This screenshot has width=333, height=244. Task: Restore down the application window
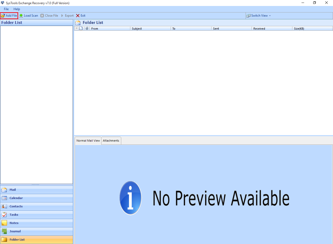(x=315, y=3)
